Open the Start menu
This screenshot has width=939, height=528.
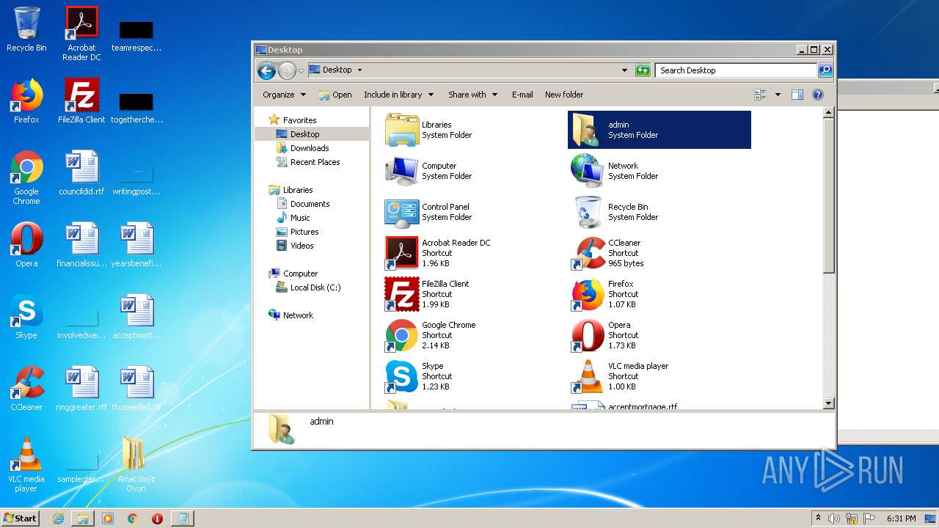click(x=20, y=518)
